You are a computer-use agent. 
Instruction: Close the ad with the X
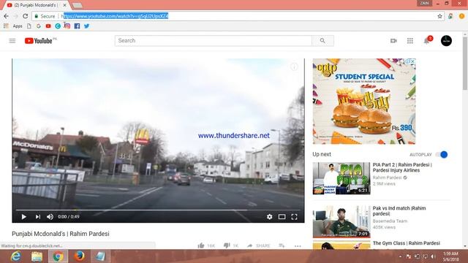[x=412, y=61]
